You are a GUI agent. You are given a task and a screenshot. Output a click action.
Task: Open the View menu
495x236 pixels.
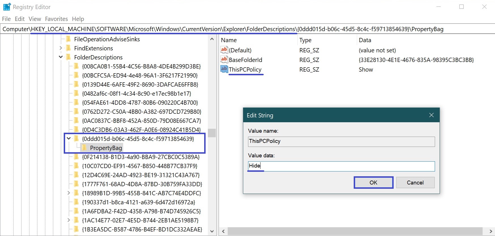click(35, 19)
